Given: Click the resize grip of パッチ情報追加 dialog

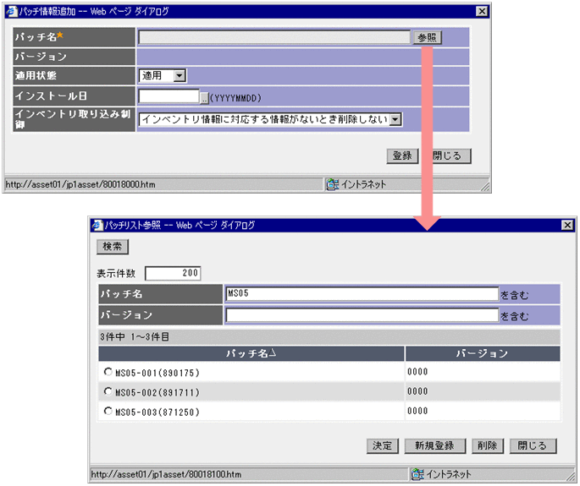Looking at the screenshot, I should click(x=485, y=187).
